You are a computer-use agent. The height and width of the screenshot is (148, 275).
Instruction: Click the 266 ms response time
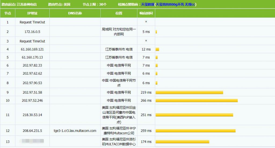pyautogui.click(x=146, y=100)
